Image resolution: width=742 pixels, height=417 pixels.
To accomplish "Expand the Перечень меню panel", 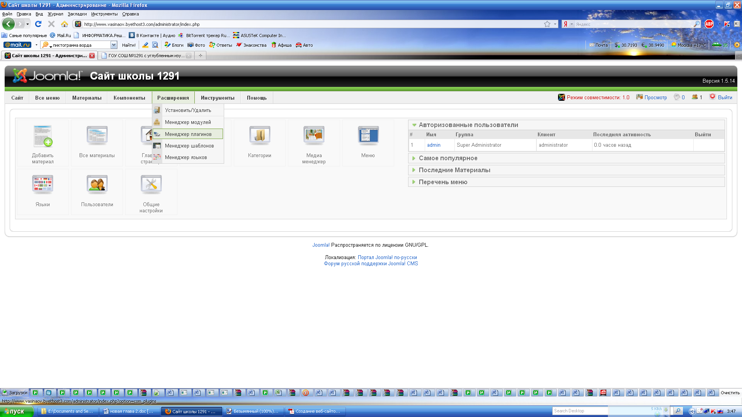I will coord(443,182).
